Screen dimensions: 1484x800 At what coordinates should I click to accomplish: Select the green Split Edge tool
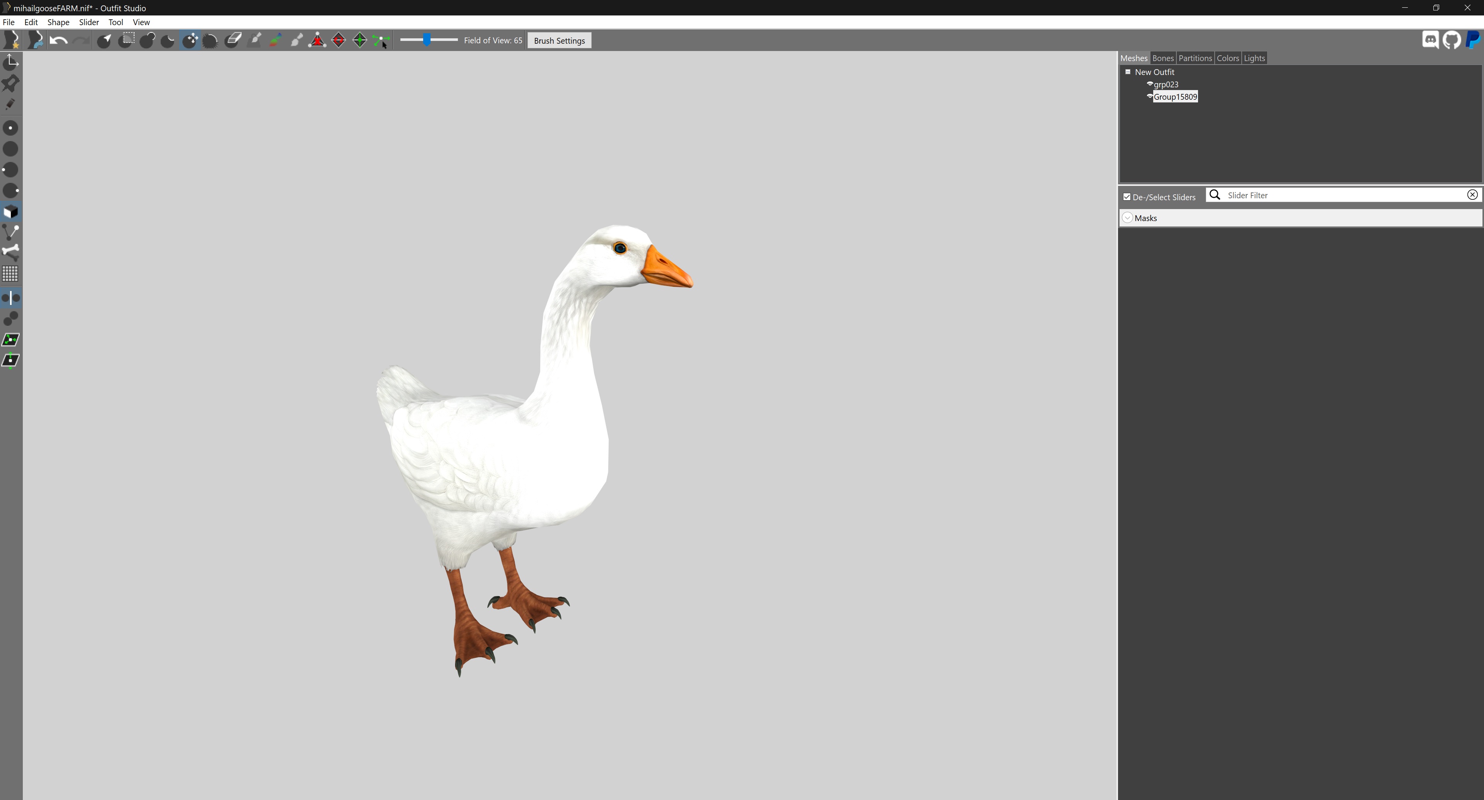360,40
